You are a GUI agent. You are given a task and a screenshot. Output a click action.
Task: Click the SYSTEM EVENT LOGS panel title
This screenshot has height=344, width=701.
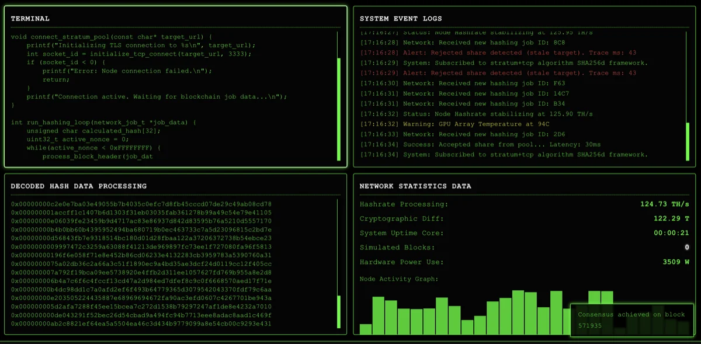click(401, 19)
